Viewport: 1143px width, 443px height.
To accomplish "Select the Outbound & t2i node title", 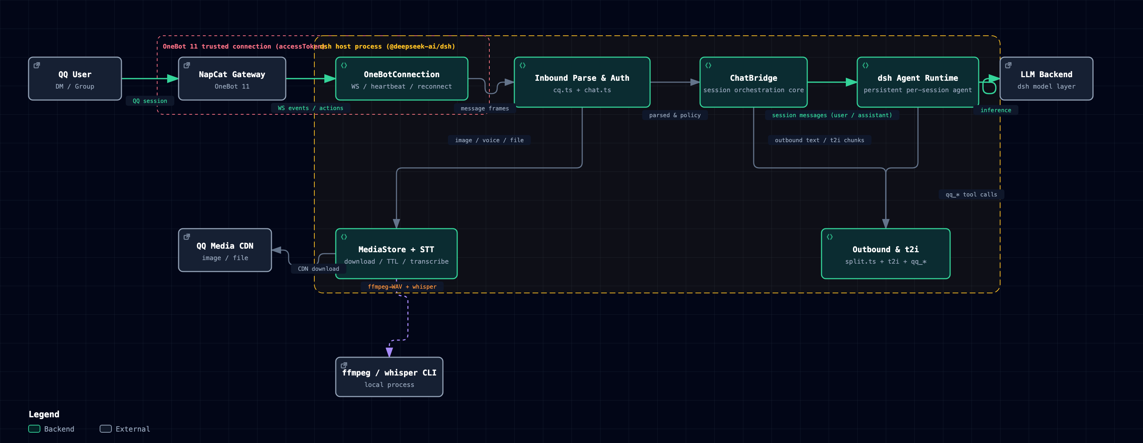I will 886,249.
